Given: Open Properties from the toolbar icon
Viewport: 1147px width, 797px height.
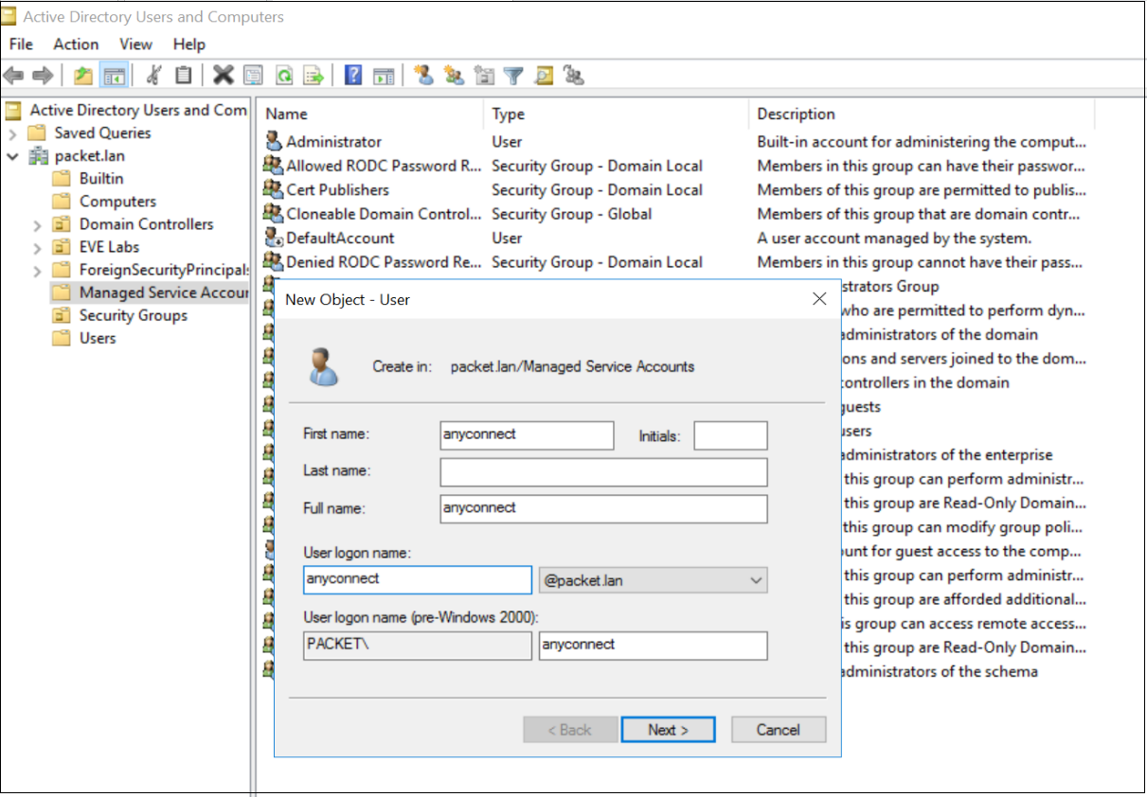Looking at the screenshot, I should pos(253,76).
